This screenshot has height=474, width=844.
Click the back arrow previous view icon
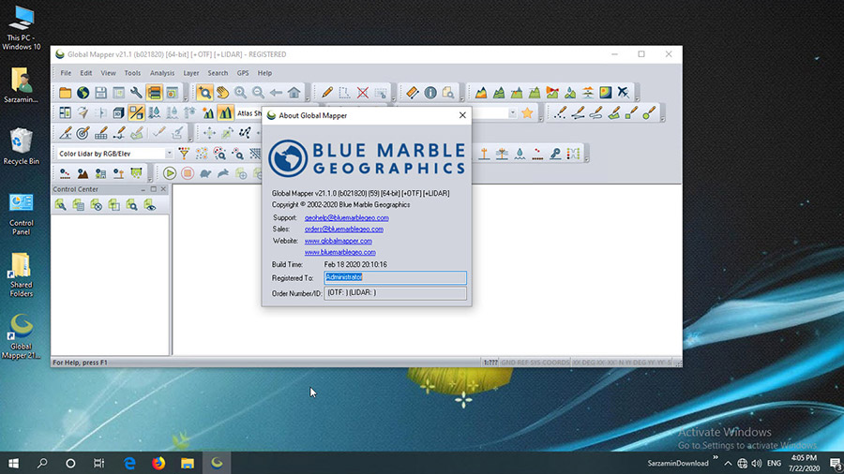click(x=276, y=93)
